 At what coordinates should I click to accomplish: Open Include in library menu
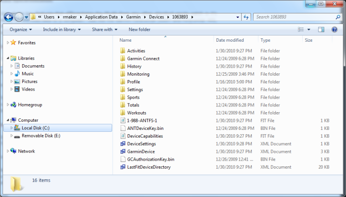[x=62, y=29]
